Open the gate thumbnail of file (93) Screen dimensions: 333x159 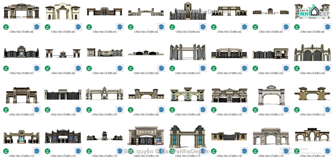coord(188,11)
